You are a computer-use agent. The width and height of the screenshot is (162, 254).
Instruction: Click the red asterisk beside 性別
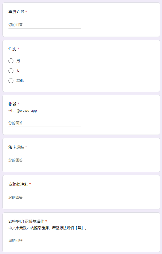[18, 48]
